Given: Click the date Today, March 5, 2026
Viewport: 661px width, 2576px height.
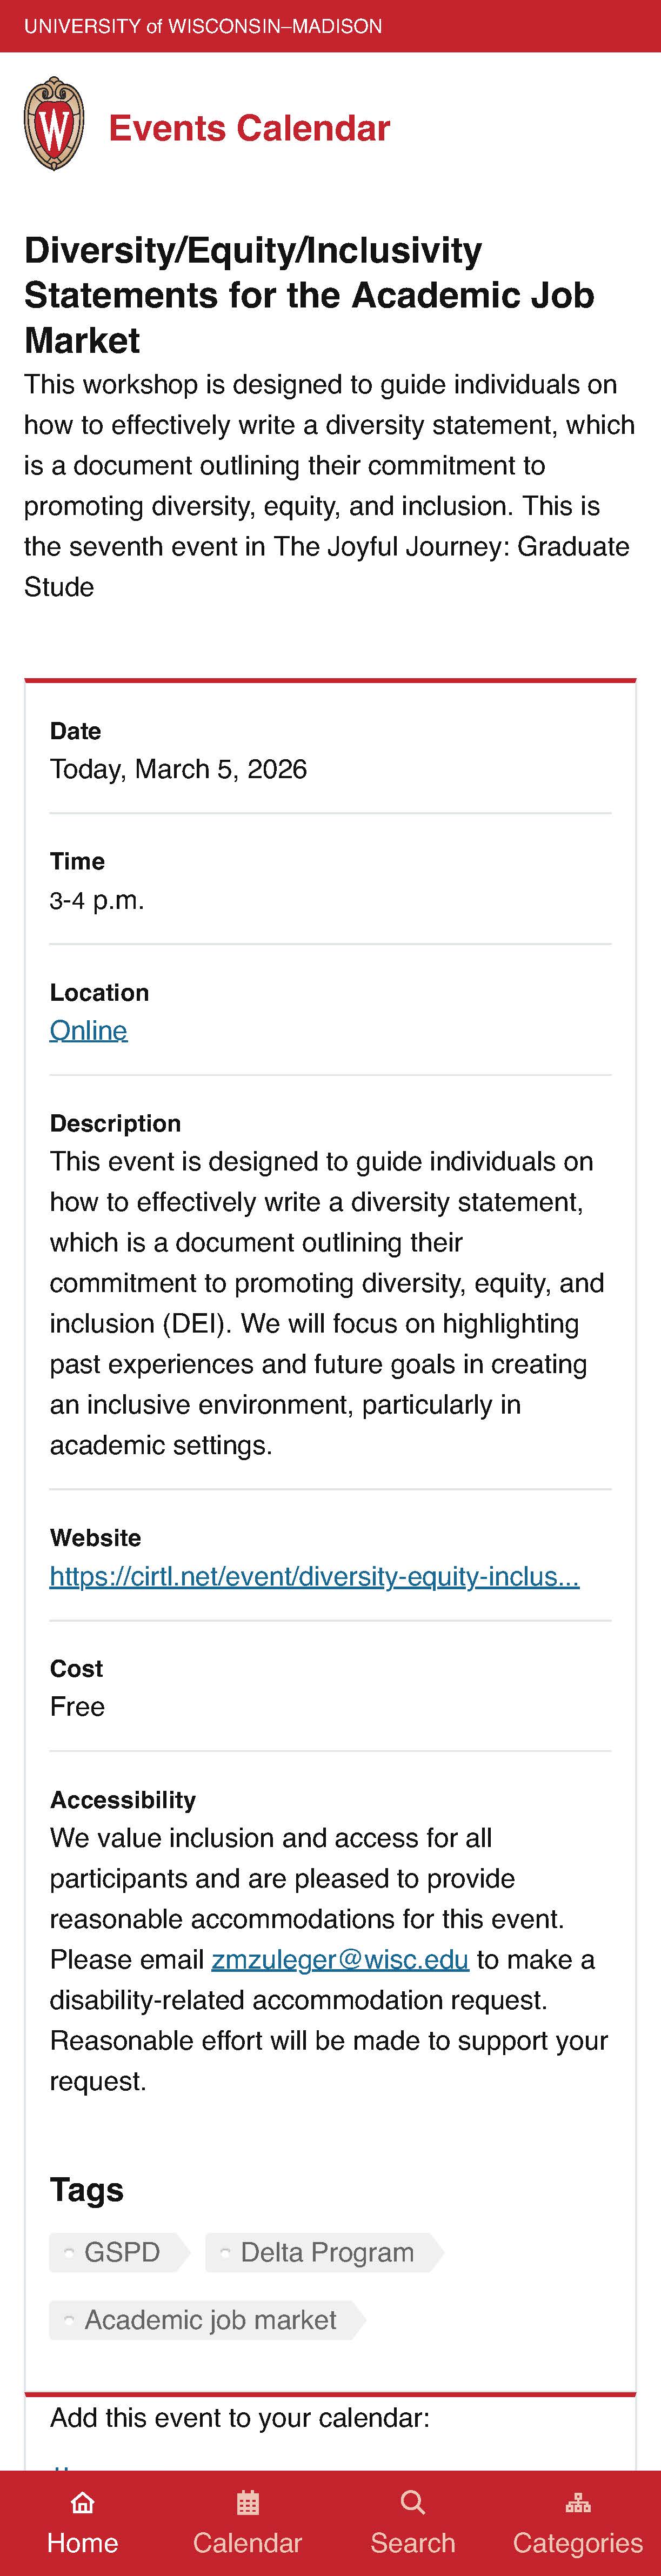Looking at the screenshot, I should [178, 769].
